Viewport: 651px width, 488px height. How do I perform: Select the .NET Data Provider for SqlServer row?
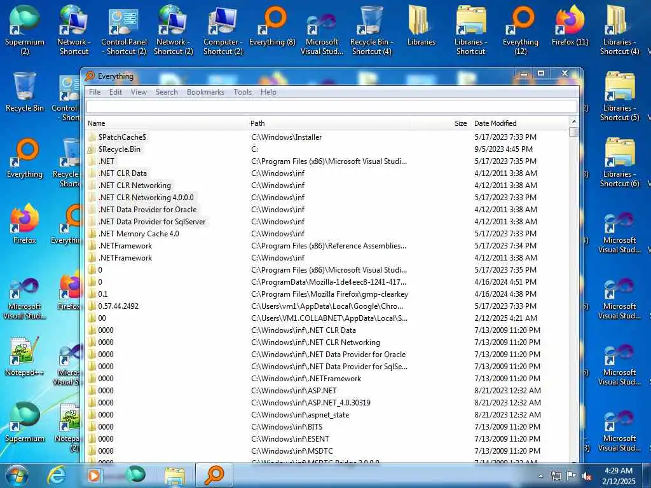[327, 221]
